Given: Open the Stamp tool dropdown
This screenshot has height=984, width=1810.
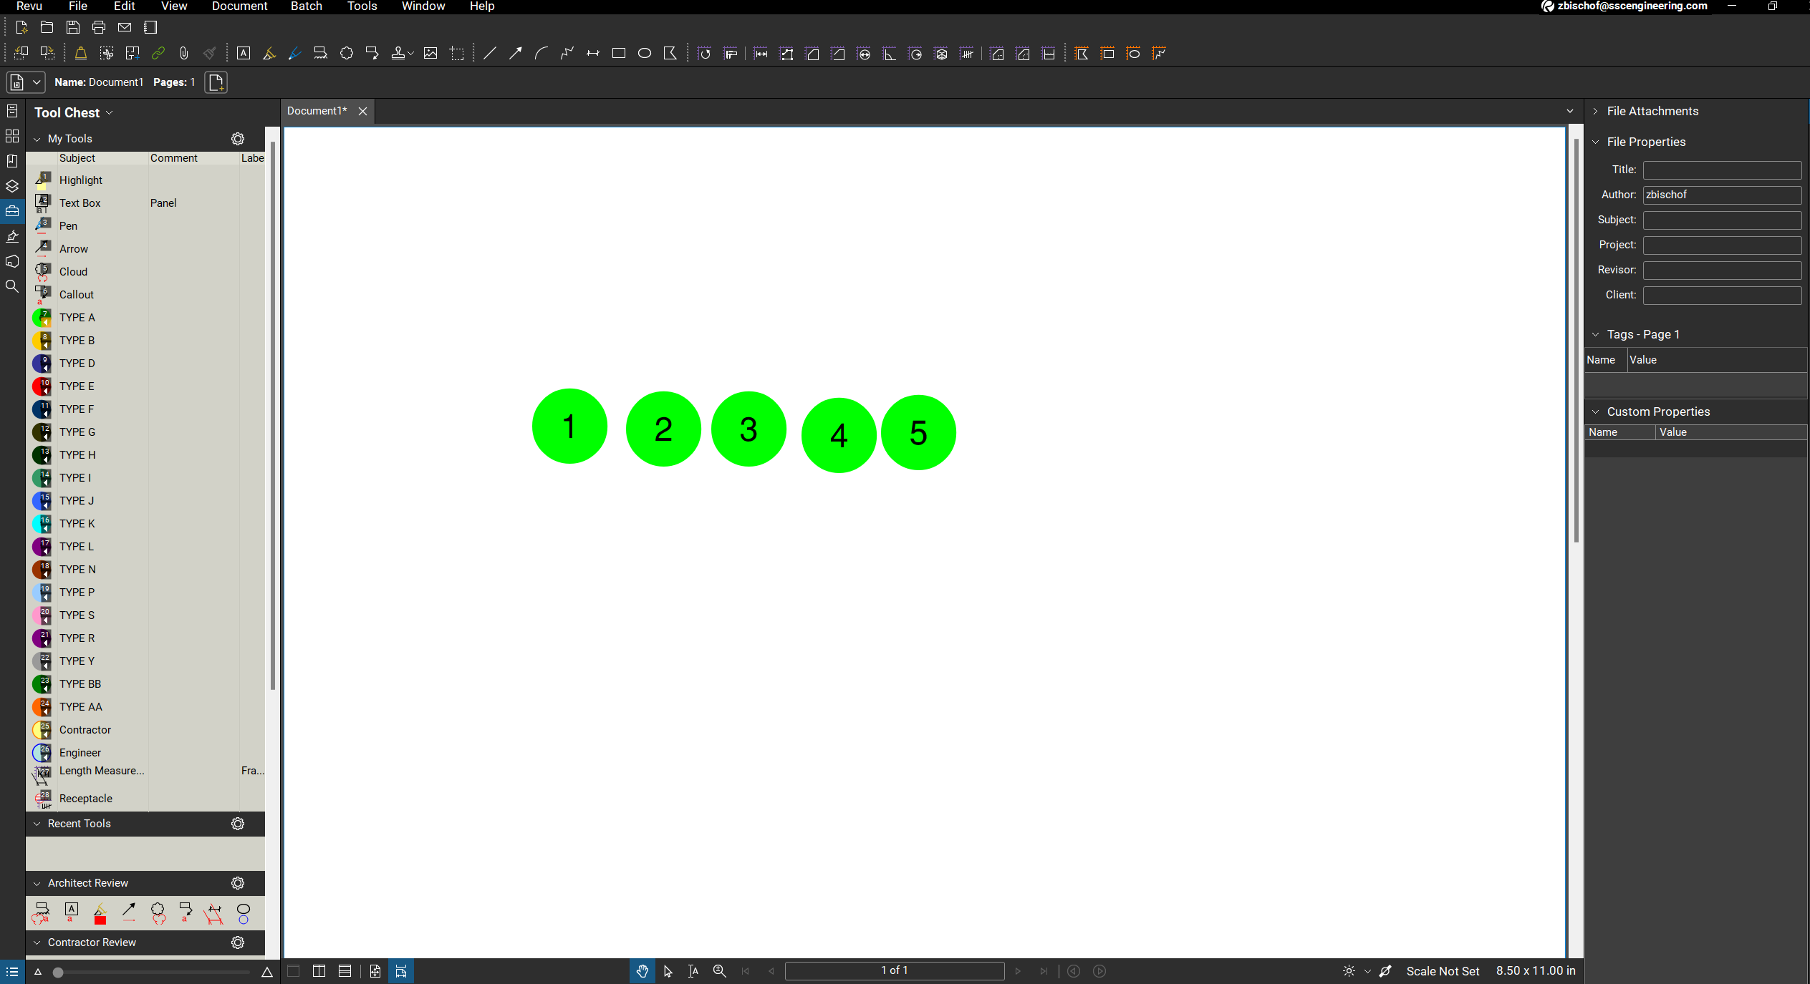Looking at the screenshot, I should click(x=410, y=53).
